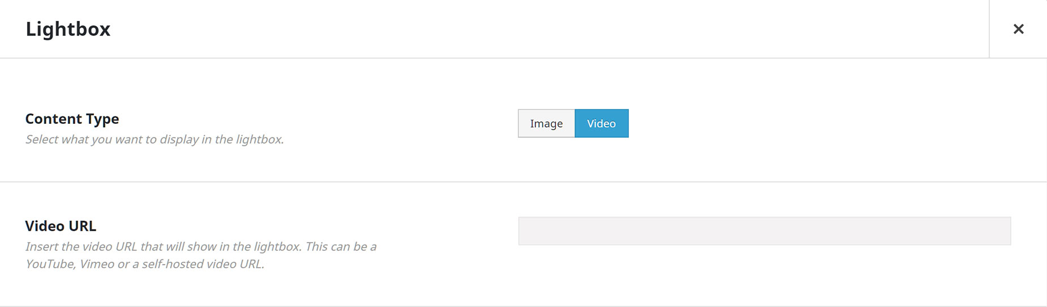Click into the Video URL input field
Viewport: 1047px width, 307px height.
(765, 231)
